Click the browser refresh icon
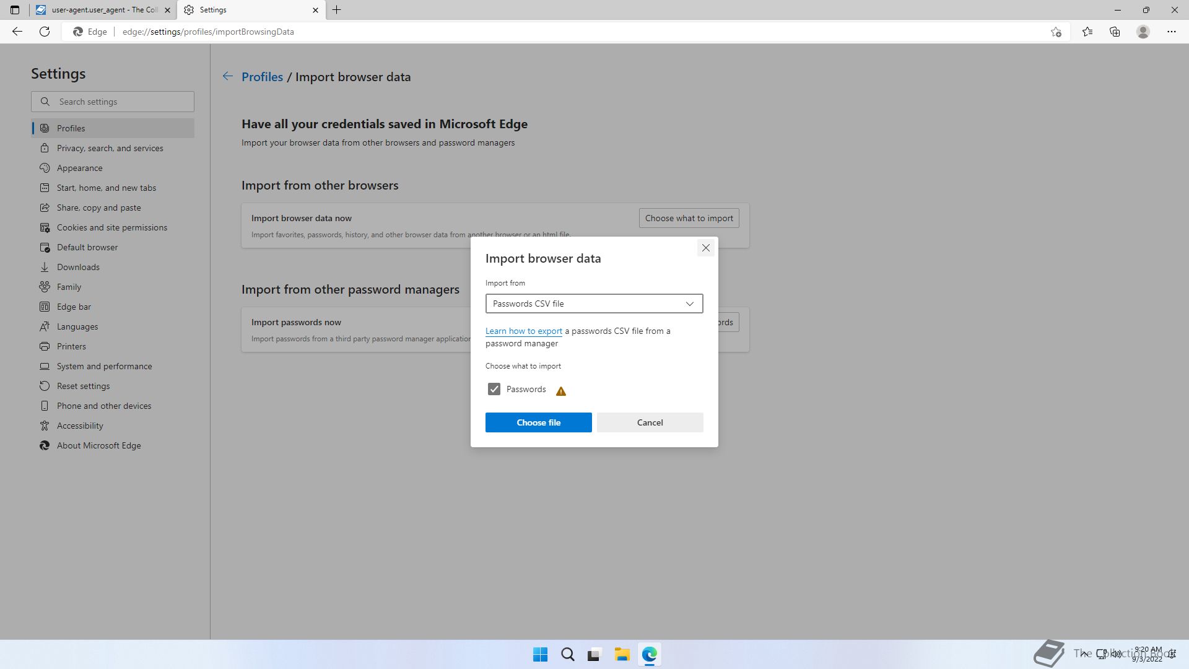The image size is (1189, 669). tap(45, 32)
